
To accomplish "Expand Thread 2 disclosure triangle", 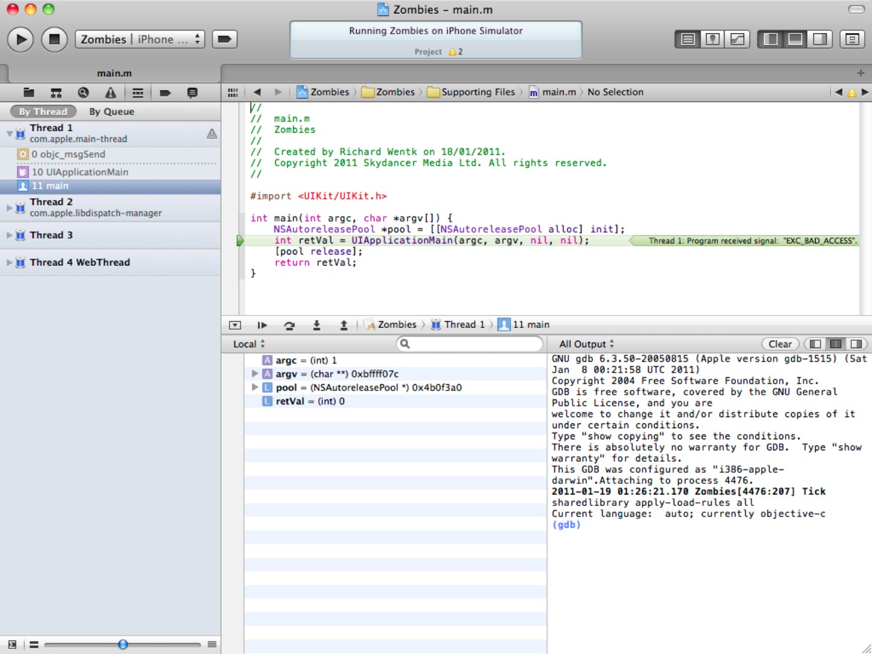I will [x=9, y=207].
